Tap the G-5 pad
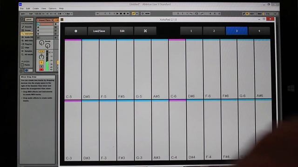Viewport: 298px width, 167px height. pos(142,69)
